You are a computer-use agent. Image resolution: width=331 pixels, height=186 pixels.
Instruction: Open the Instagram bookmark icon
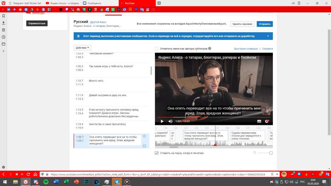coord(148,10)
